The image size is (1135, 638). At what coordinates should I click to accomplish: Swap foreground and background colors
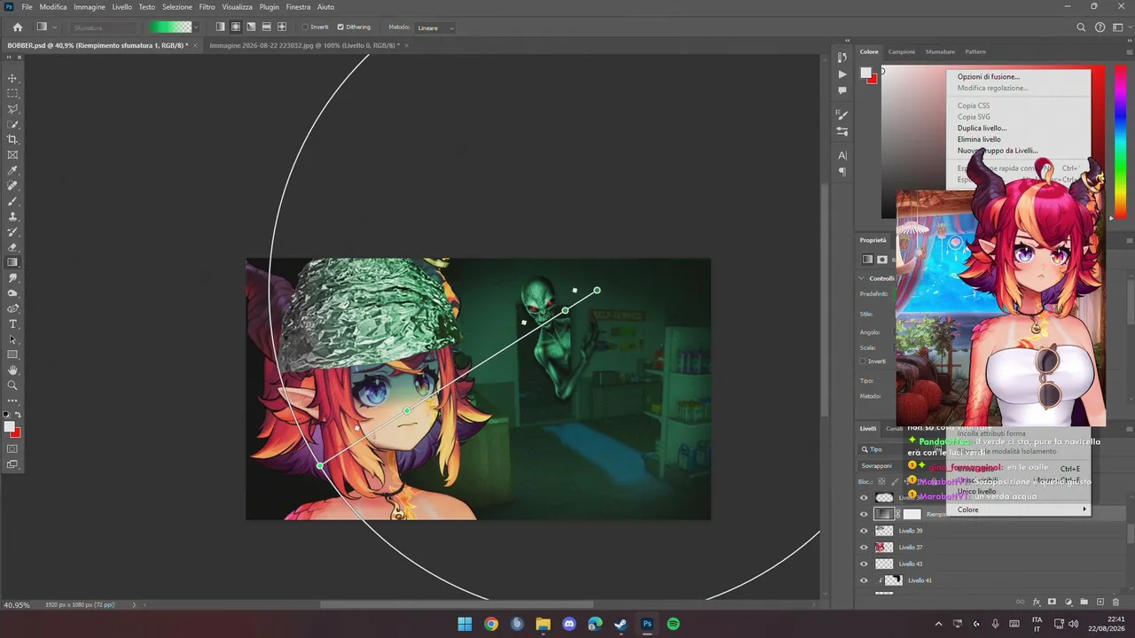click(18, 415)
